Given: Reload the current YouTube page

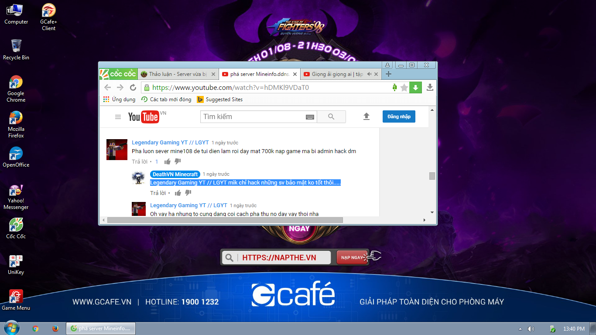Looking at the screenshot, I should 133,88.
